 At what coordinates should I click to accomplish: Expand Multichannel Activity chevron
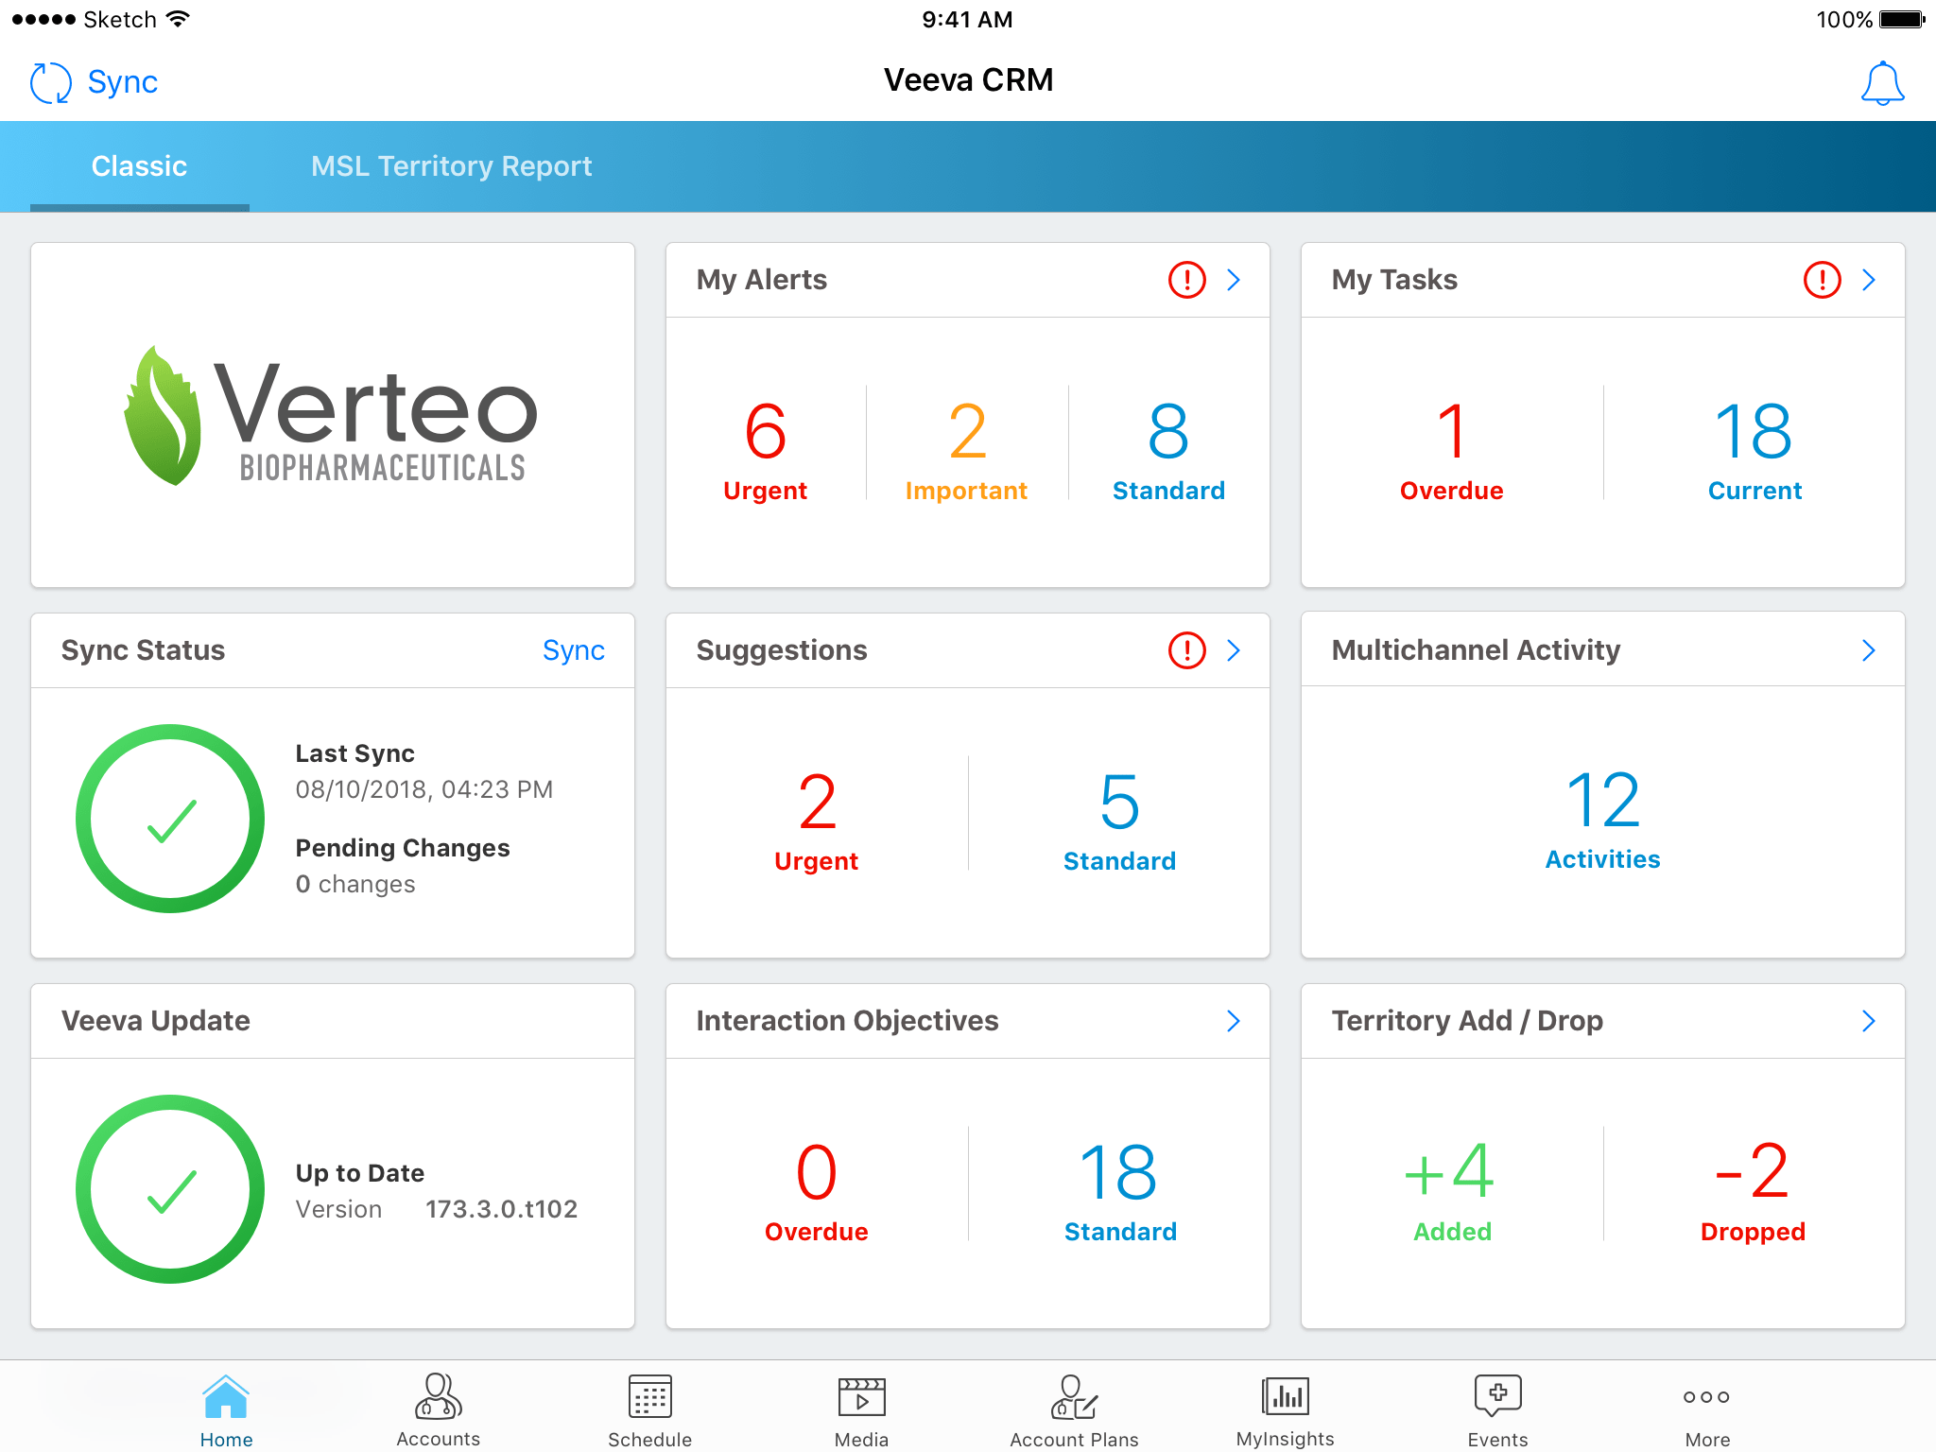coord(1869,650)
